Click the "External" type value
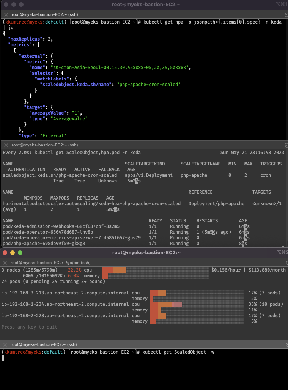Screen dimensions: 288x390 click(x=53, y=136)
